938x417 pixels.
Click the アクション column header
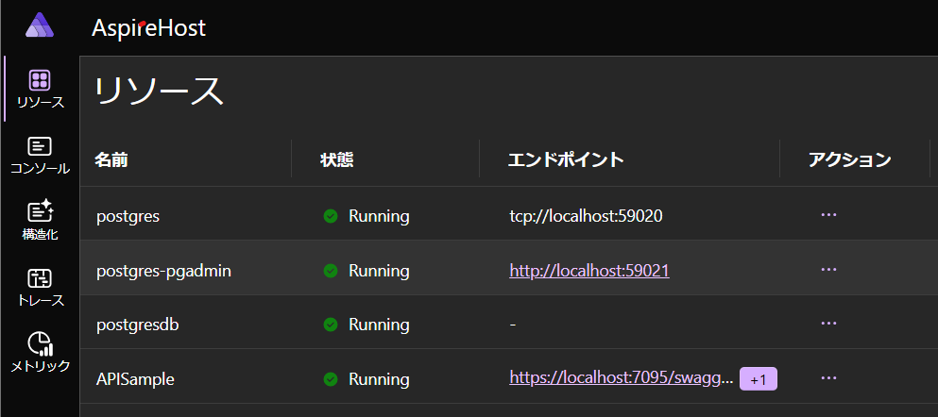(850, 159)
